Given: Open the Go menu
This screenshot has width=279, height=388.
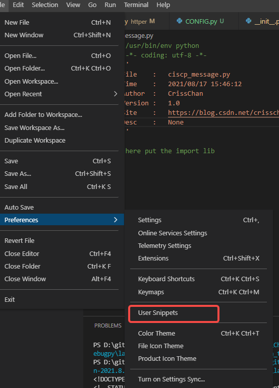Looking at the screenshot, I should point(92,5).
